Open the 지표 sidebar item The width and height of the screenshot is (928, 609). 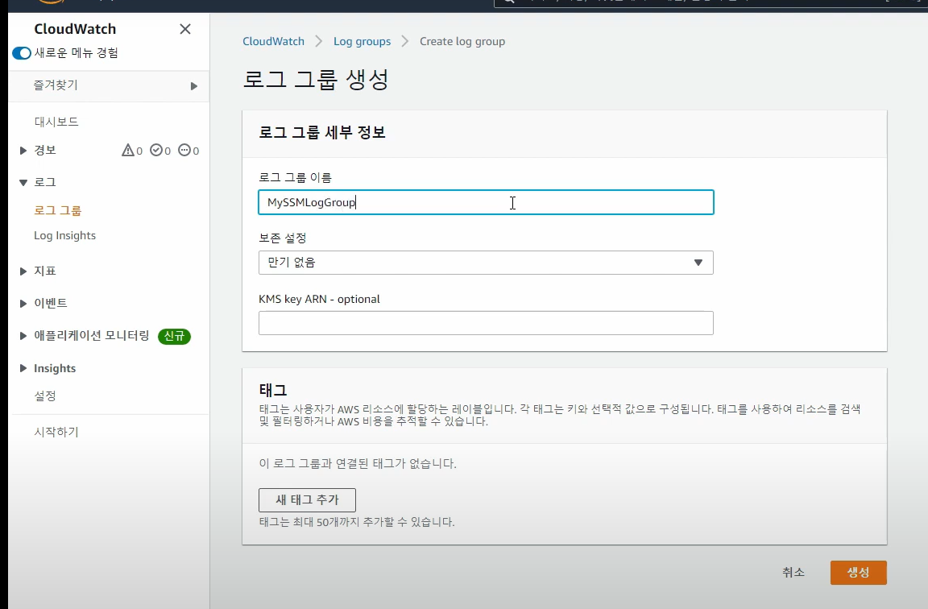click(45, 271)
